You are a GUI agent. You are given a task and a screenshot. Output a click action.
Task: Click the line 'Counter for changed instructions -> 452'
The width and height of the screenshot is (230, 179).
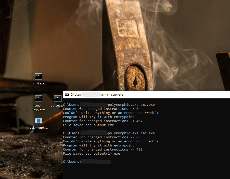coord(103,150)
